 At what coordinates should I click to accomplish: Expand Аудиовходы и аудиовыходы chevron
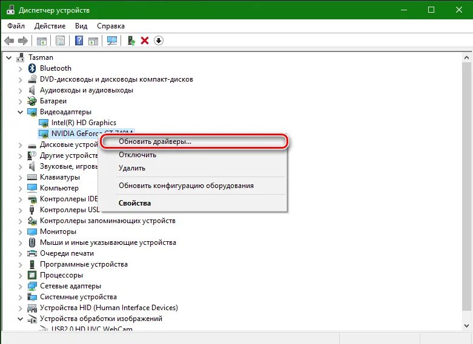click(x=20, y=90)
